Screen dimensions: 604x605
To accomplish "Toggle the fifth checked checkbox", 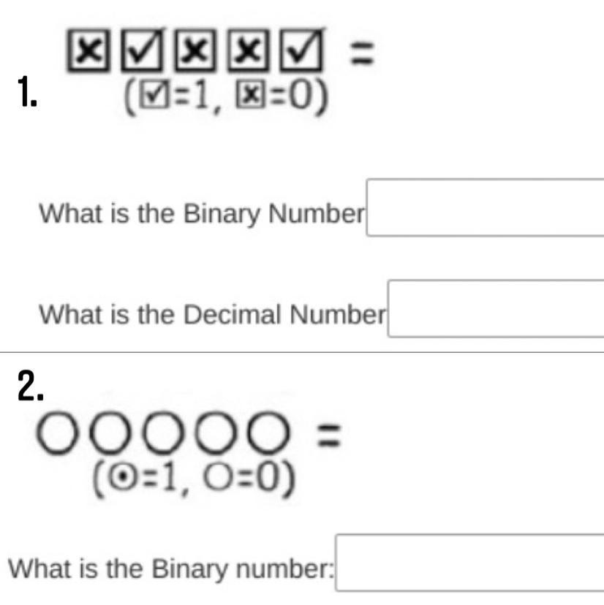I will [x=301, y=50].
